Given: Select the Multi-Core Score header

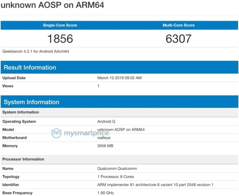Looking at the screenshot, I should [178, 25].
